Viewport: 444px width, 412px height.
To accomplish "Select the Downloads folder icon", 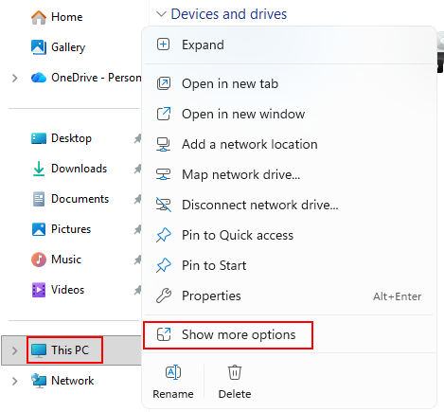I will (x=39, y=169).
